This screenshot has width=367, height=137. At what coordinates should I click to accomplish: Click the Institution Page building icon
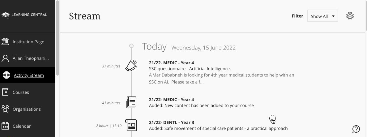click(5, 41)
